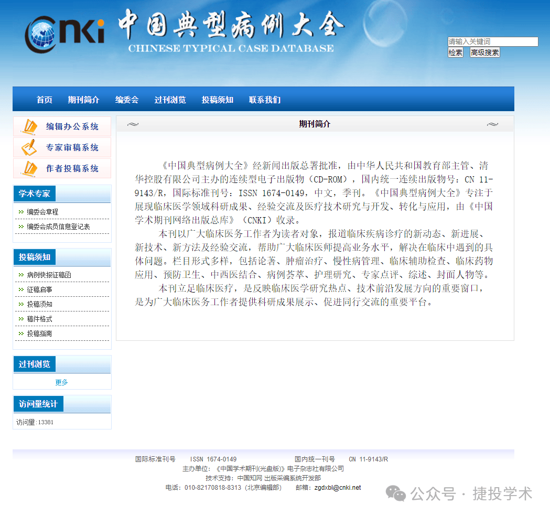Click the 中国典型病例大全 banner title
This screenshot has width=550, height=516.
point(231,24)
